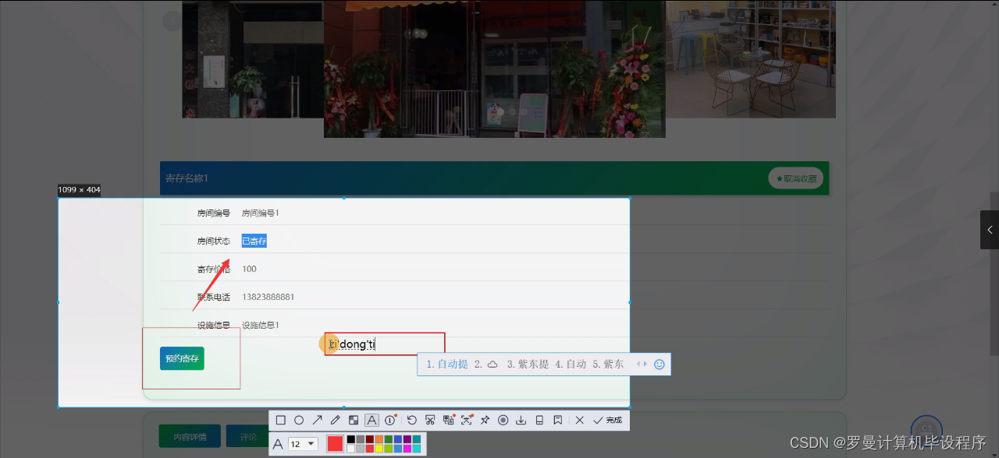The image size is (999, 458).
Task: Select the first candidate 自动提
Action: tap(451, 364)
